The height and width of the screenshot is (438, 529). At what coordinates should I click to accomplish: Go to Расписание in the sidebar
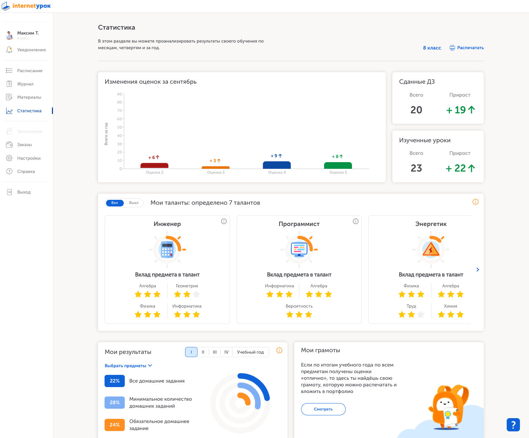(x=30, y=71)
